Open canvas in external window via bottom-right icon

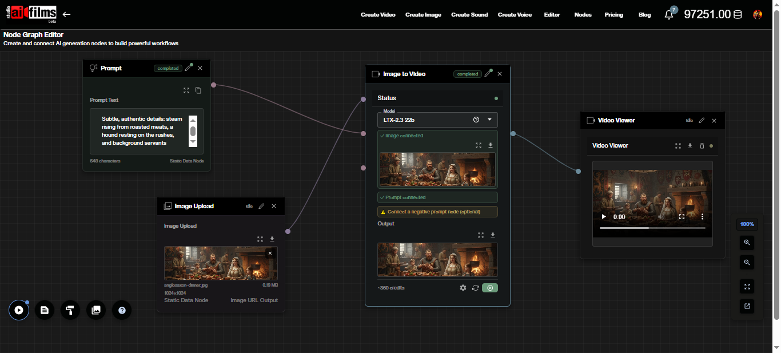click(747, 306)
